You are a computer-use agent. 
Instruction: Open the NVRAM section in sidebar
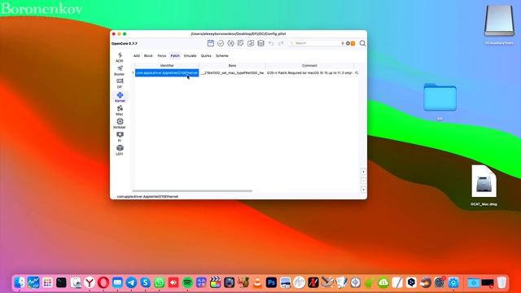(x=120, y=124)
